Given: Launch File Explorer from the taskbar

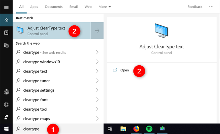Looking at the screenshot, I should pyautogui.click(x=123, y=129).
